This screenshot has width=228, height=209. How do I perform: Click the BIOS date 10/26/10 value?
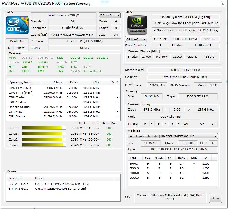pos(157,85)
